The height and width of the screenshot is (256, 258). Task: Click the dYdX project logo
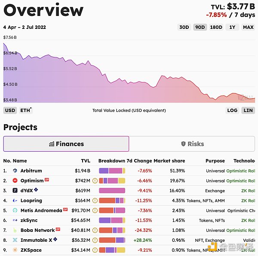tap(15, 190)
